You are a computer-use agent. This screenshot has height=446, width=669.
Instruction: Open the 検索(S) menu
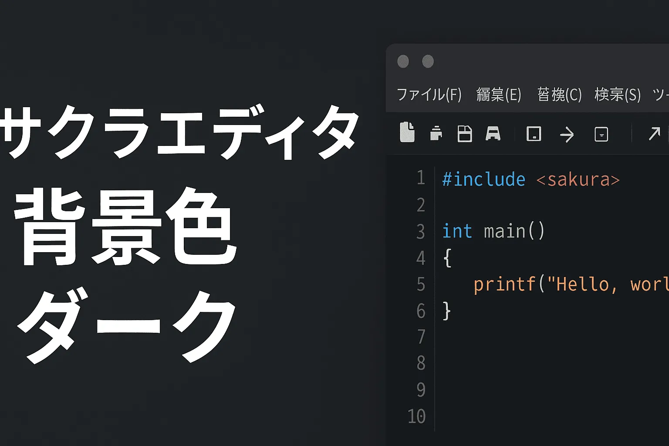[x=618, y=95]
